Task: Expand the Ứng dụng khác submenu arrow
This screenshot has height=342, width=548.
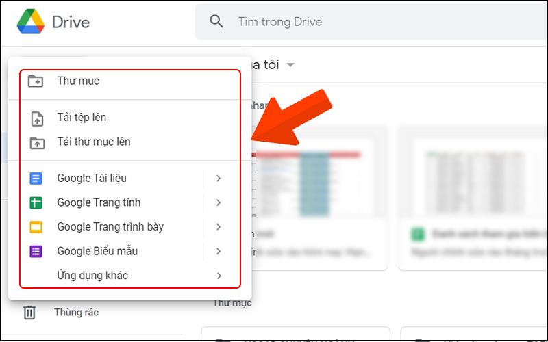Action: coord(219,276)
